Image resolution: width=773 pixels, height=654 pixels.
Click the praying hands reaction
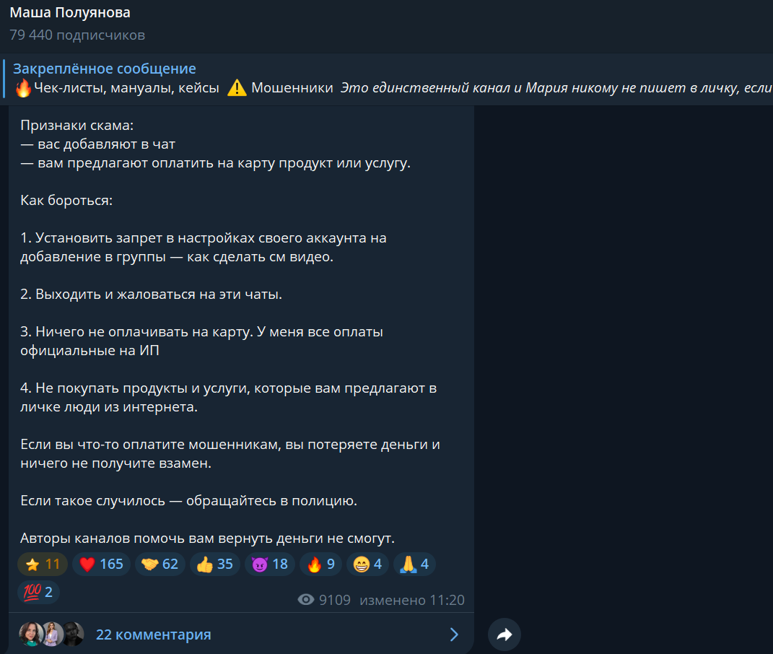click(x=414, y=564)
